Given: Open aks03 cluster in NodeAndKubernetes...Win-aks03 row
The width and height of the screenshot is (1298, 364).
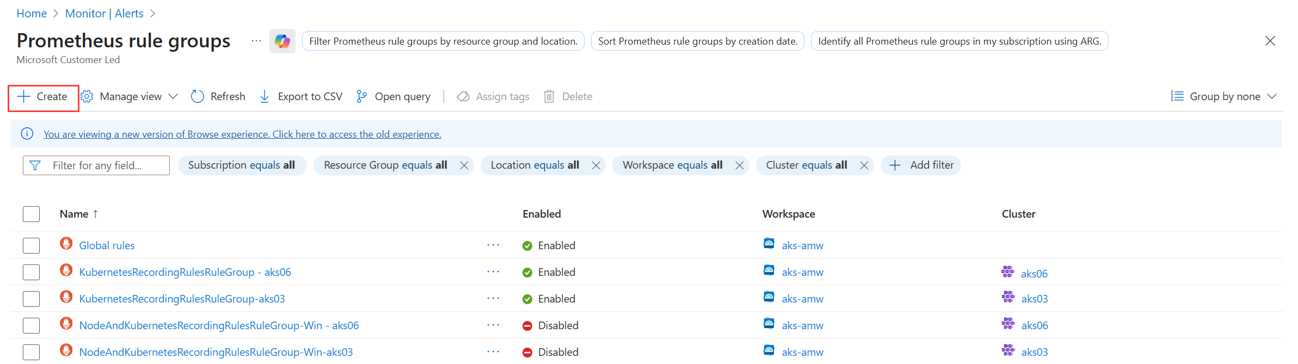Looking at the screenshot, I should click(x=1035, y=353).
